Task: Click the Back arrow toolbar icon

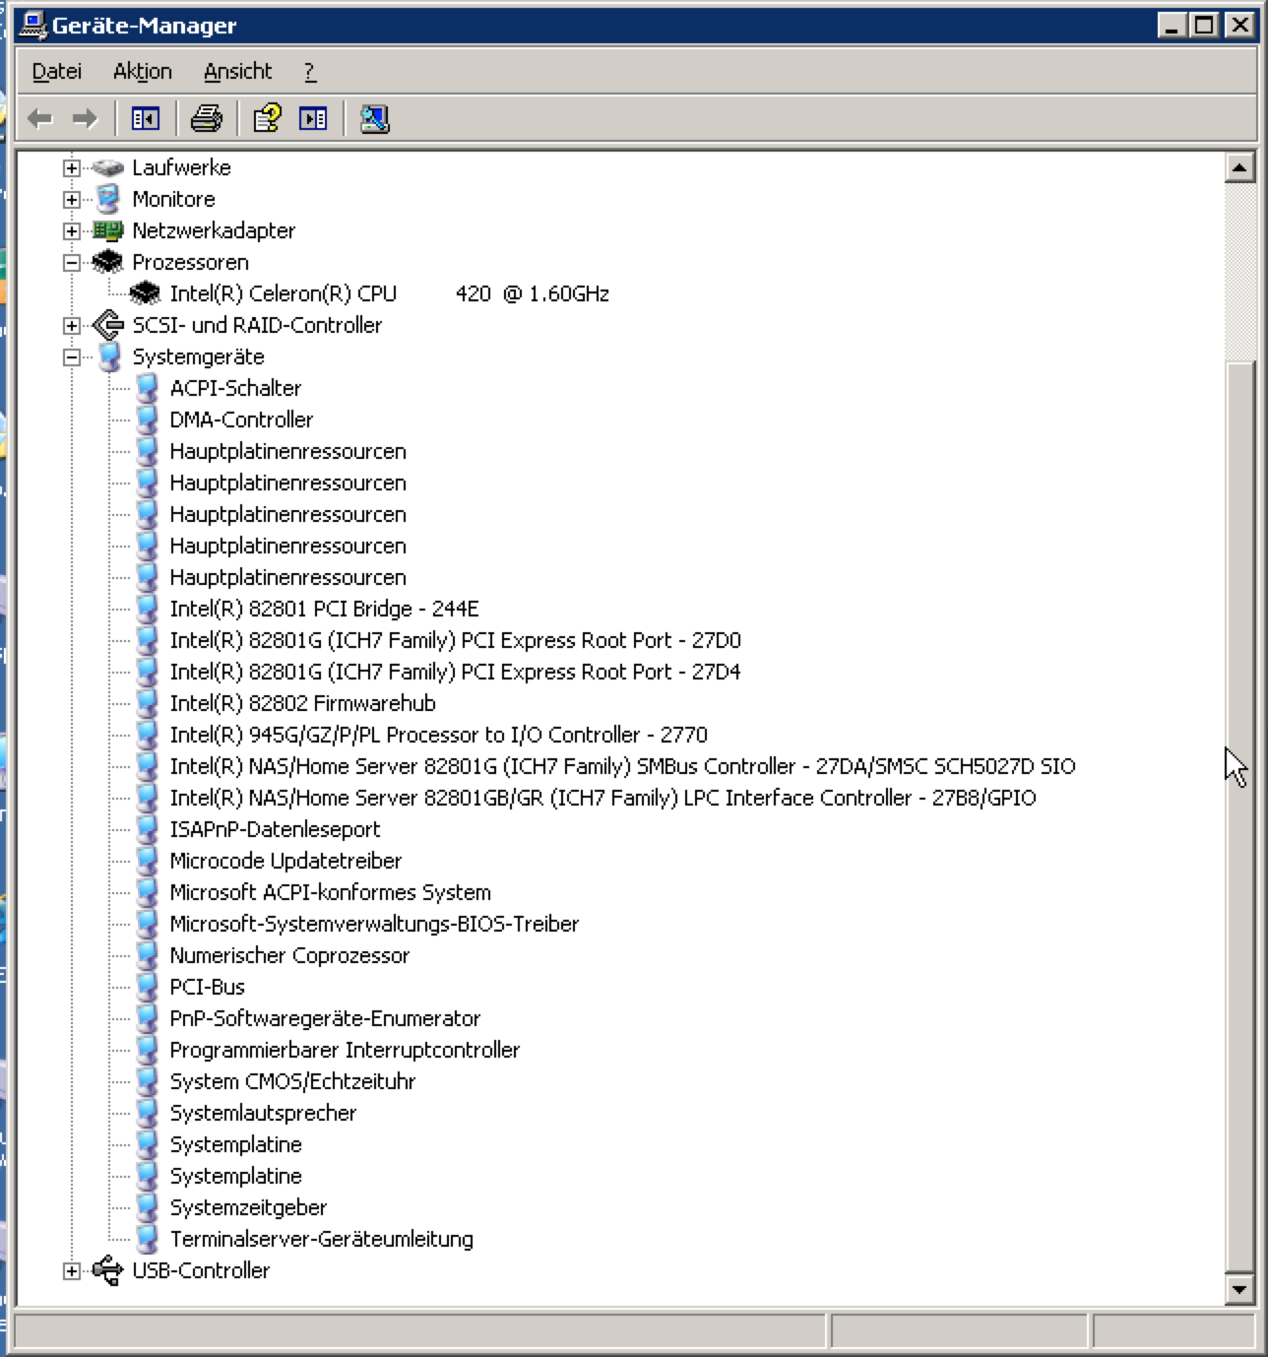Action: pyautogui.click(x=39, y=119)
